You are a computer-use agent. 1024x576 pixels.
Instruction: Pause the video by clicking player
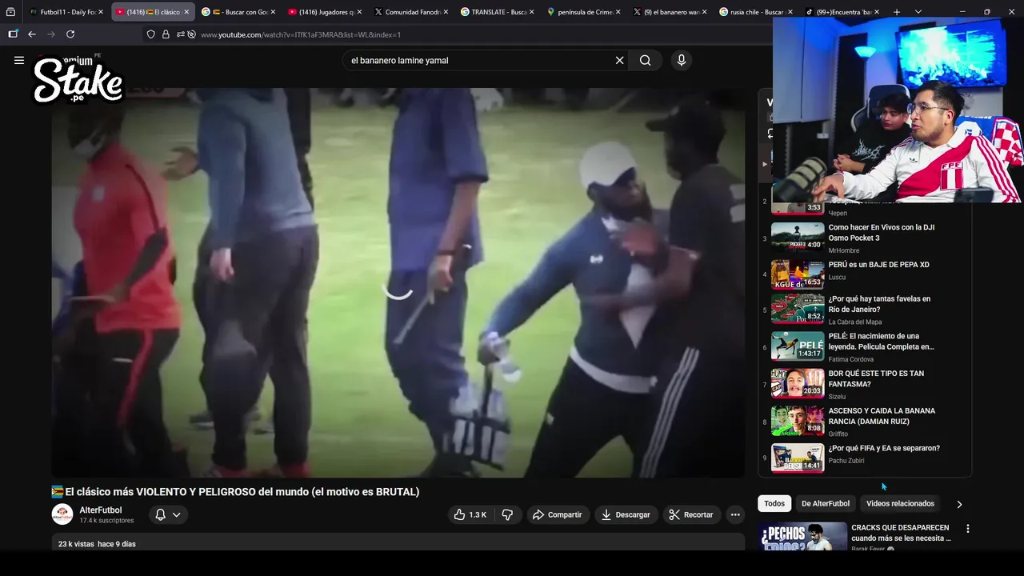click(x=398, y=282)
